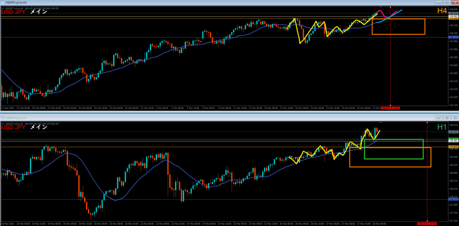459x226 pixels.
Task: Expand the one-click trading arrow on H1 chart
Action: tap(2, 123)
